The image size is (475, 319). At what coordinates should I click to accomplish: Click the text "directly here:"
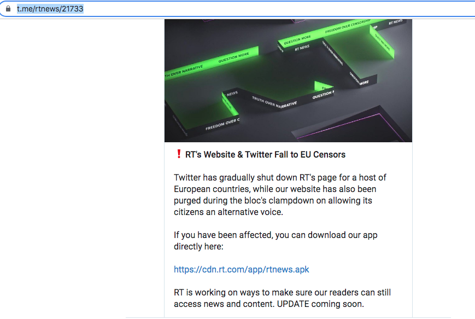pos(198,247)
